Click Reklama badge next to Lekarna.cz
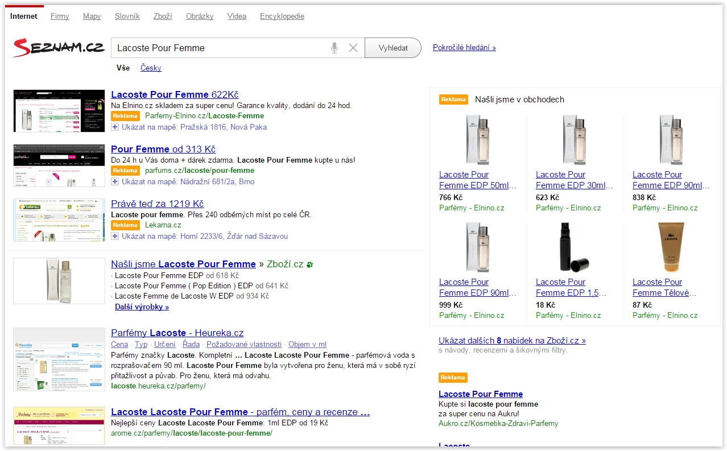This screenshot has width=727, height=451. click(125, 225)
